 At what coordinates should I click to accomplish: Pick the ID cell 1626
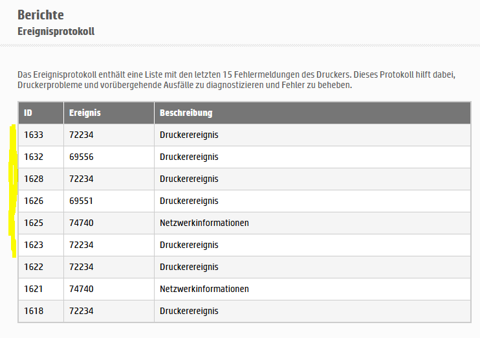click(x=34, y=201)
